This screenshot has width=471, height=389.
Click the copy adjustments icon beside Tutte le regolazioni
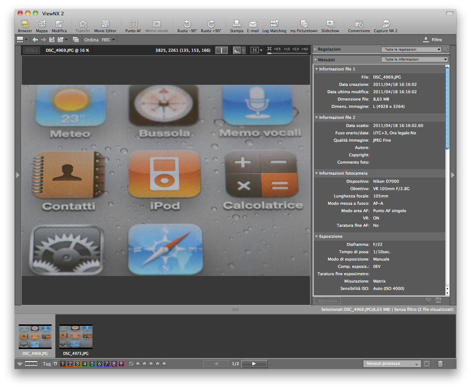[x=445, y=50]
